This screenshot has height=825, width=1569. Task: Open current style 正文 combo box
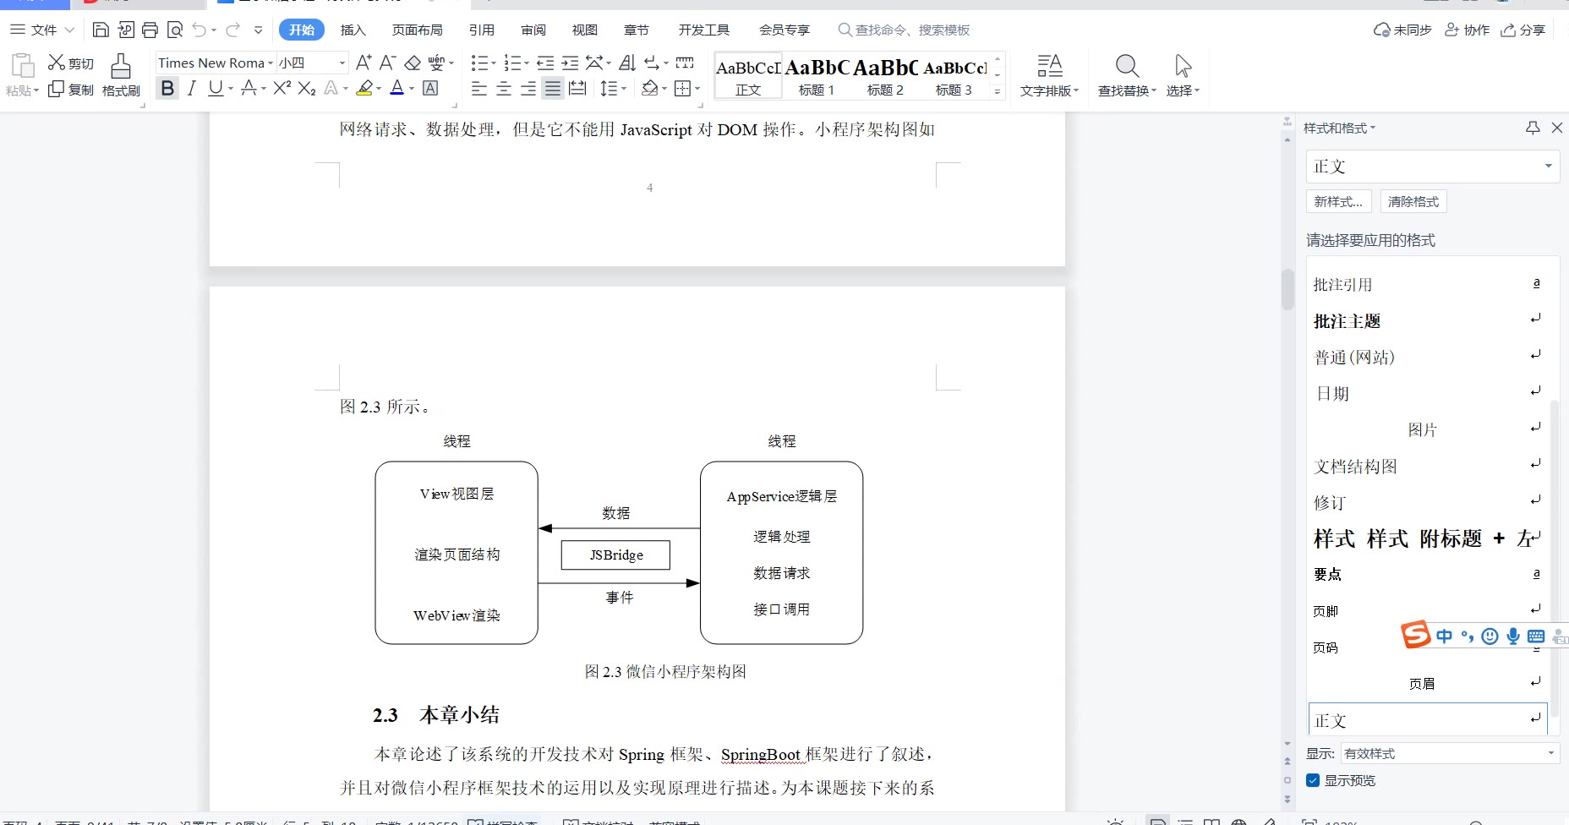coord(1432,166)
